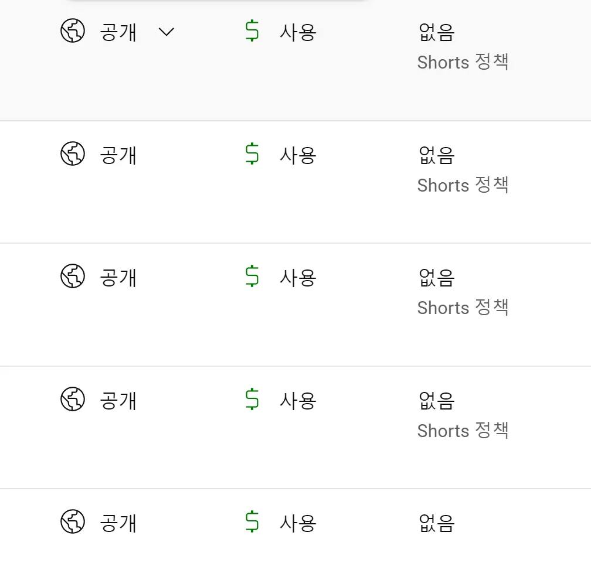Click the 없음 restrictions text on the last row
591x580 pixels.
(x=436, y=523)
